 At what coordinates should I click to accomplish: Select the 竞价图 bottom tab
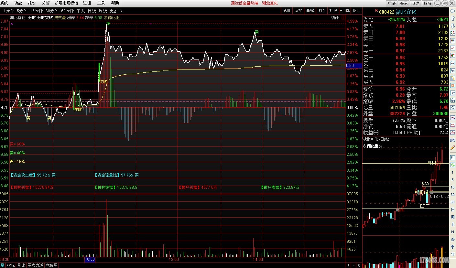pos(51,265)
